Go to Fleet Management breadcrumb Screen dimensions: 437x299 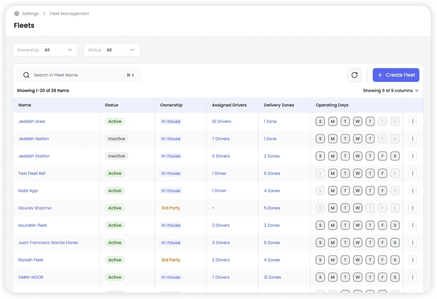click(x=69, y=13)
